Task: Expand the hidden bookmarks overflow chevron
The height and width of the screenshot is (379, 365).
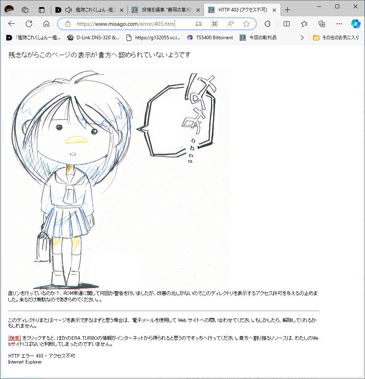Action: (x=302, y=38)
